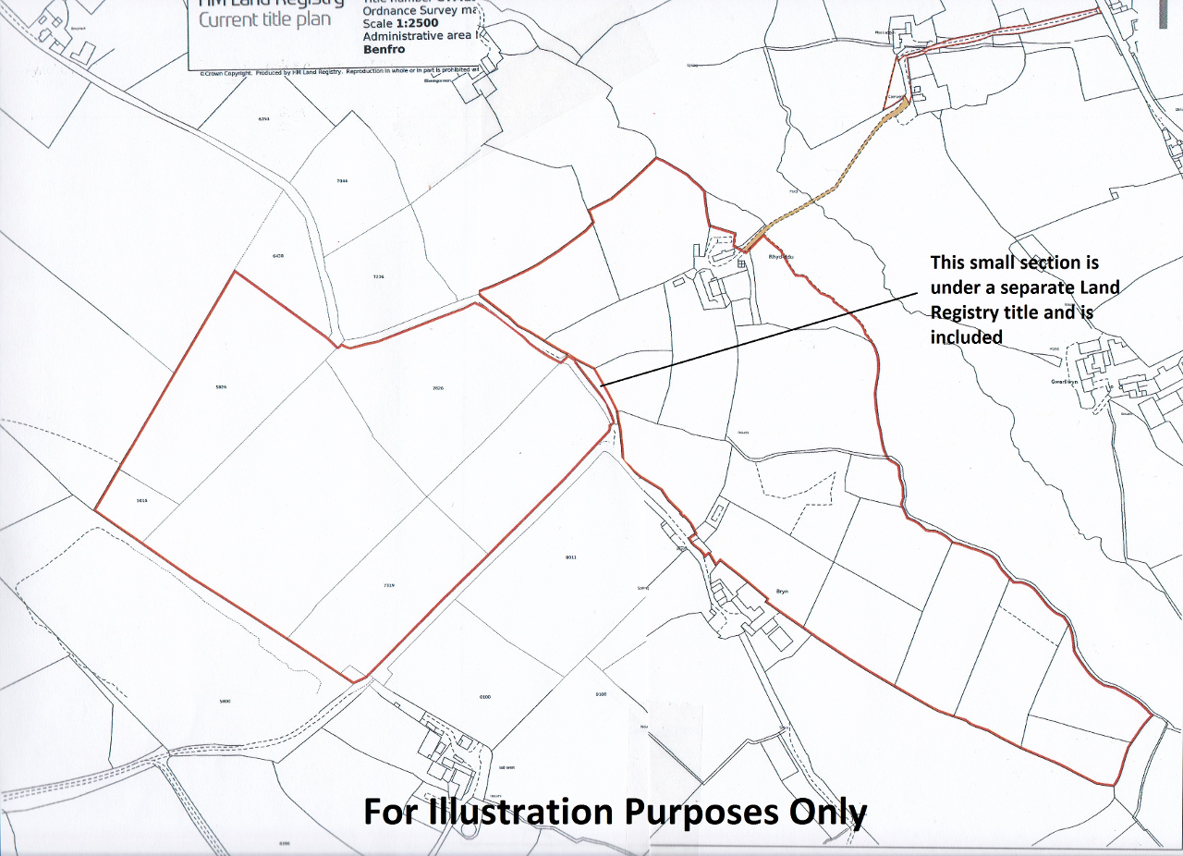Click field parcel number 7826
This screenshot has width=1183, height=856.
438,388
